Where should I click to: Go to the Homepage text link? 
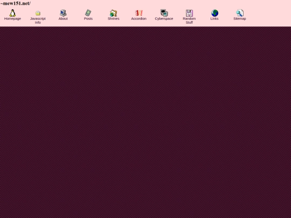pos(12,19)
